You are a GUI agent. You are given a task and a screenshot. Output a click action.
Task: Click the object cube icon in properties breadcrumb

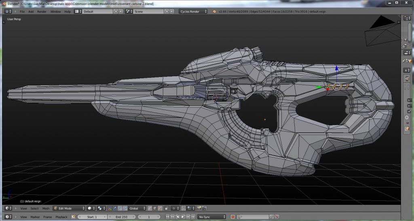pos(410,61)
